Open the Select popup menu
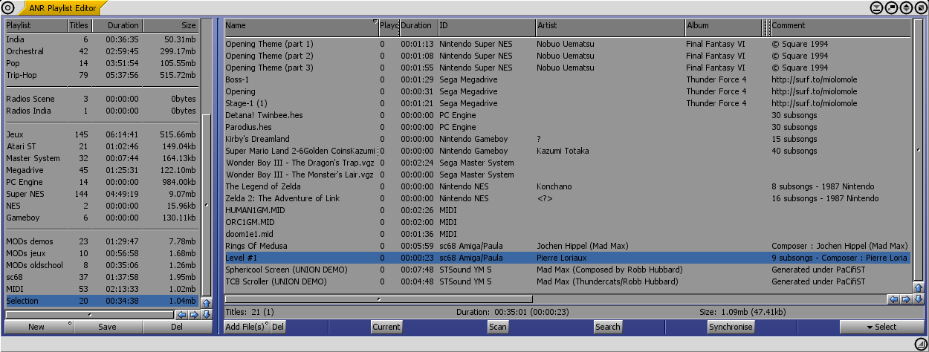929x352 pixels. (x=881, y=327)
